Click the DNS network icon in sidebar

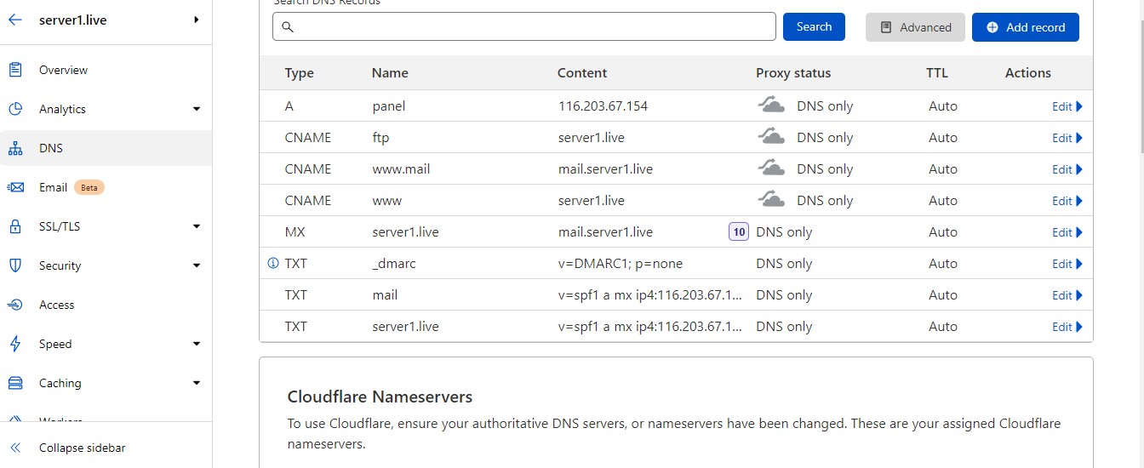pos(15,148)
